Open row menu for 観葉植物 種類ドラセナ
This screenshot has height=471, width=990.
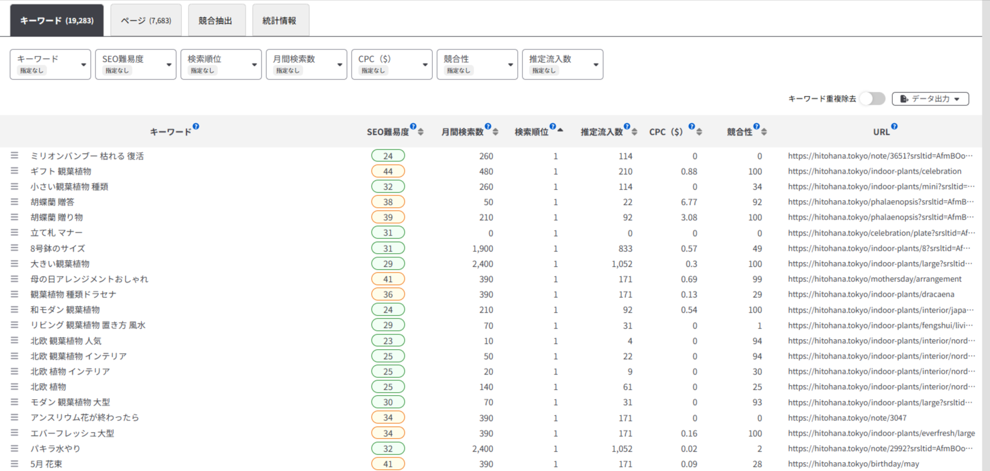[14, 294]
